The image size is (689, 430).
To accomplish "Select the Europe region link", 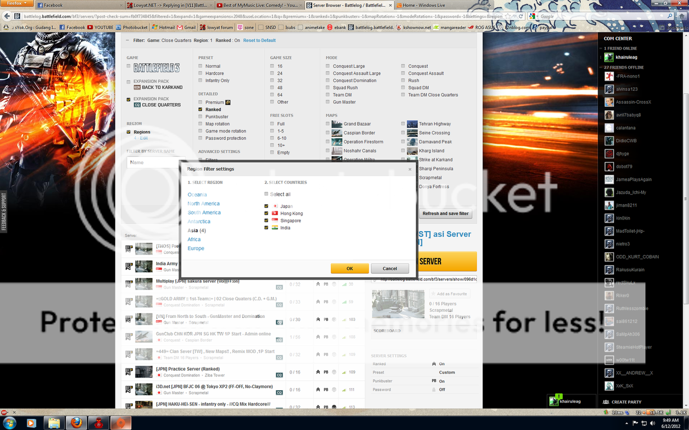I will (196, 248).
